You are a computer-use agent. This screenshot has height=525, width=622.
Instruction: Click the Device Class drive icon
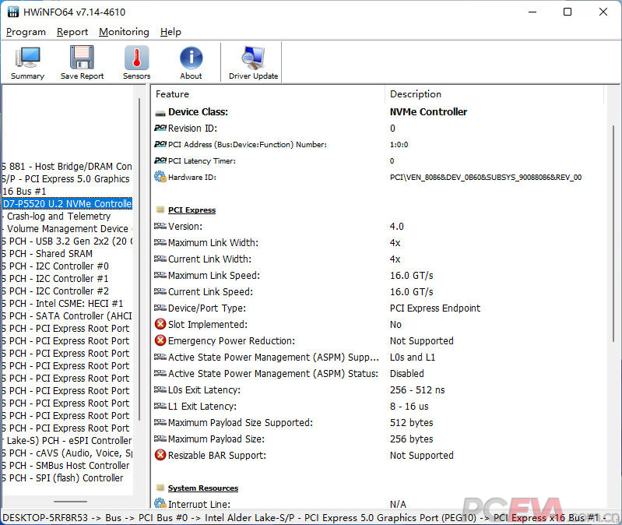160,113
